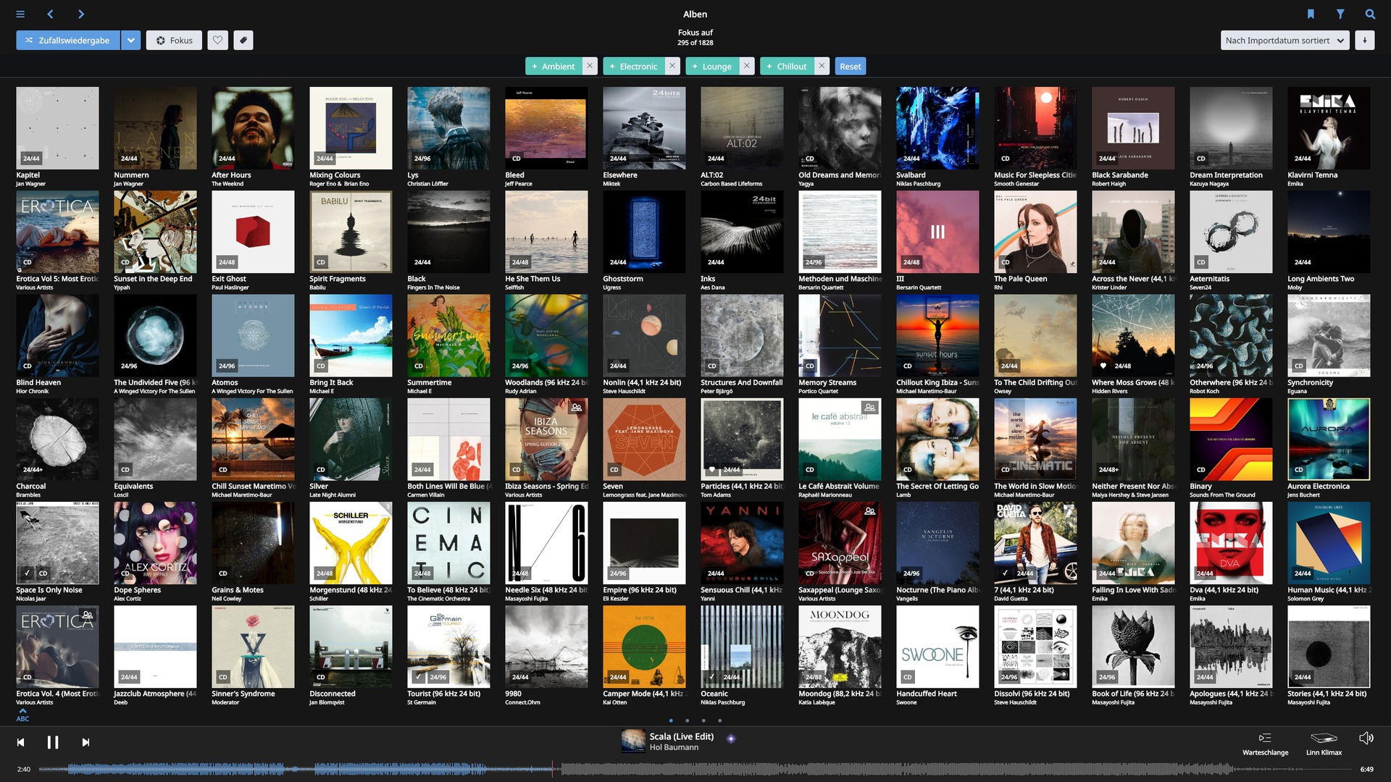Navigate forward with the right arrow
This screenshot has height=782, width=1391.
[x=80, y=14]
